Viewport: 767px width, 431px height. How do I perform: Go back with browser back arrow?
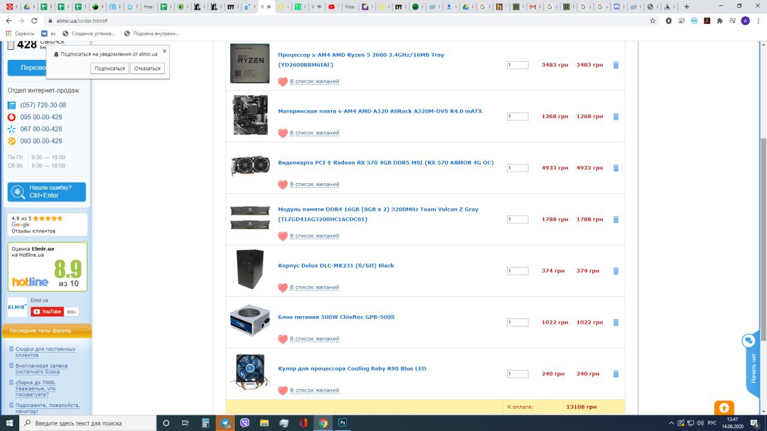[8, 20]
